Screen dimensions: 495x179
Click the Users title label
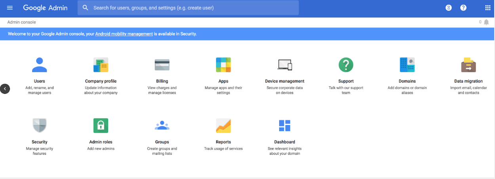[40, 81]
